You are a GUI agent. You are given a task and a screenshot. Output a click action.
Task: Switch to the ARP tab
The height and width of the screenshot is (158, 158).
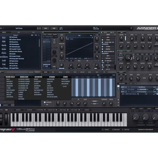point(53,72)
